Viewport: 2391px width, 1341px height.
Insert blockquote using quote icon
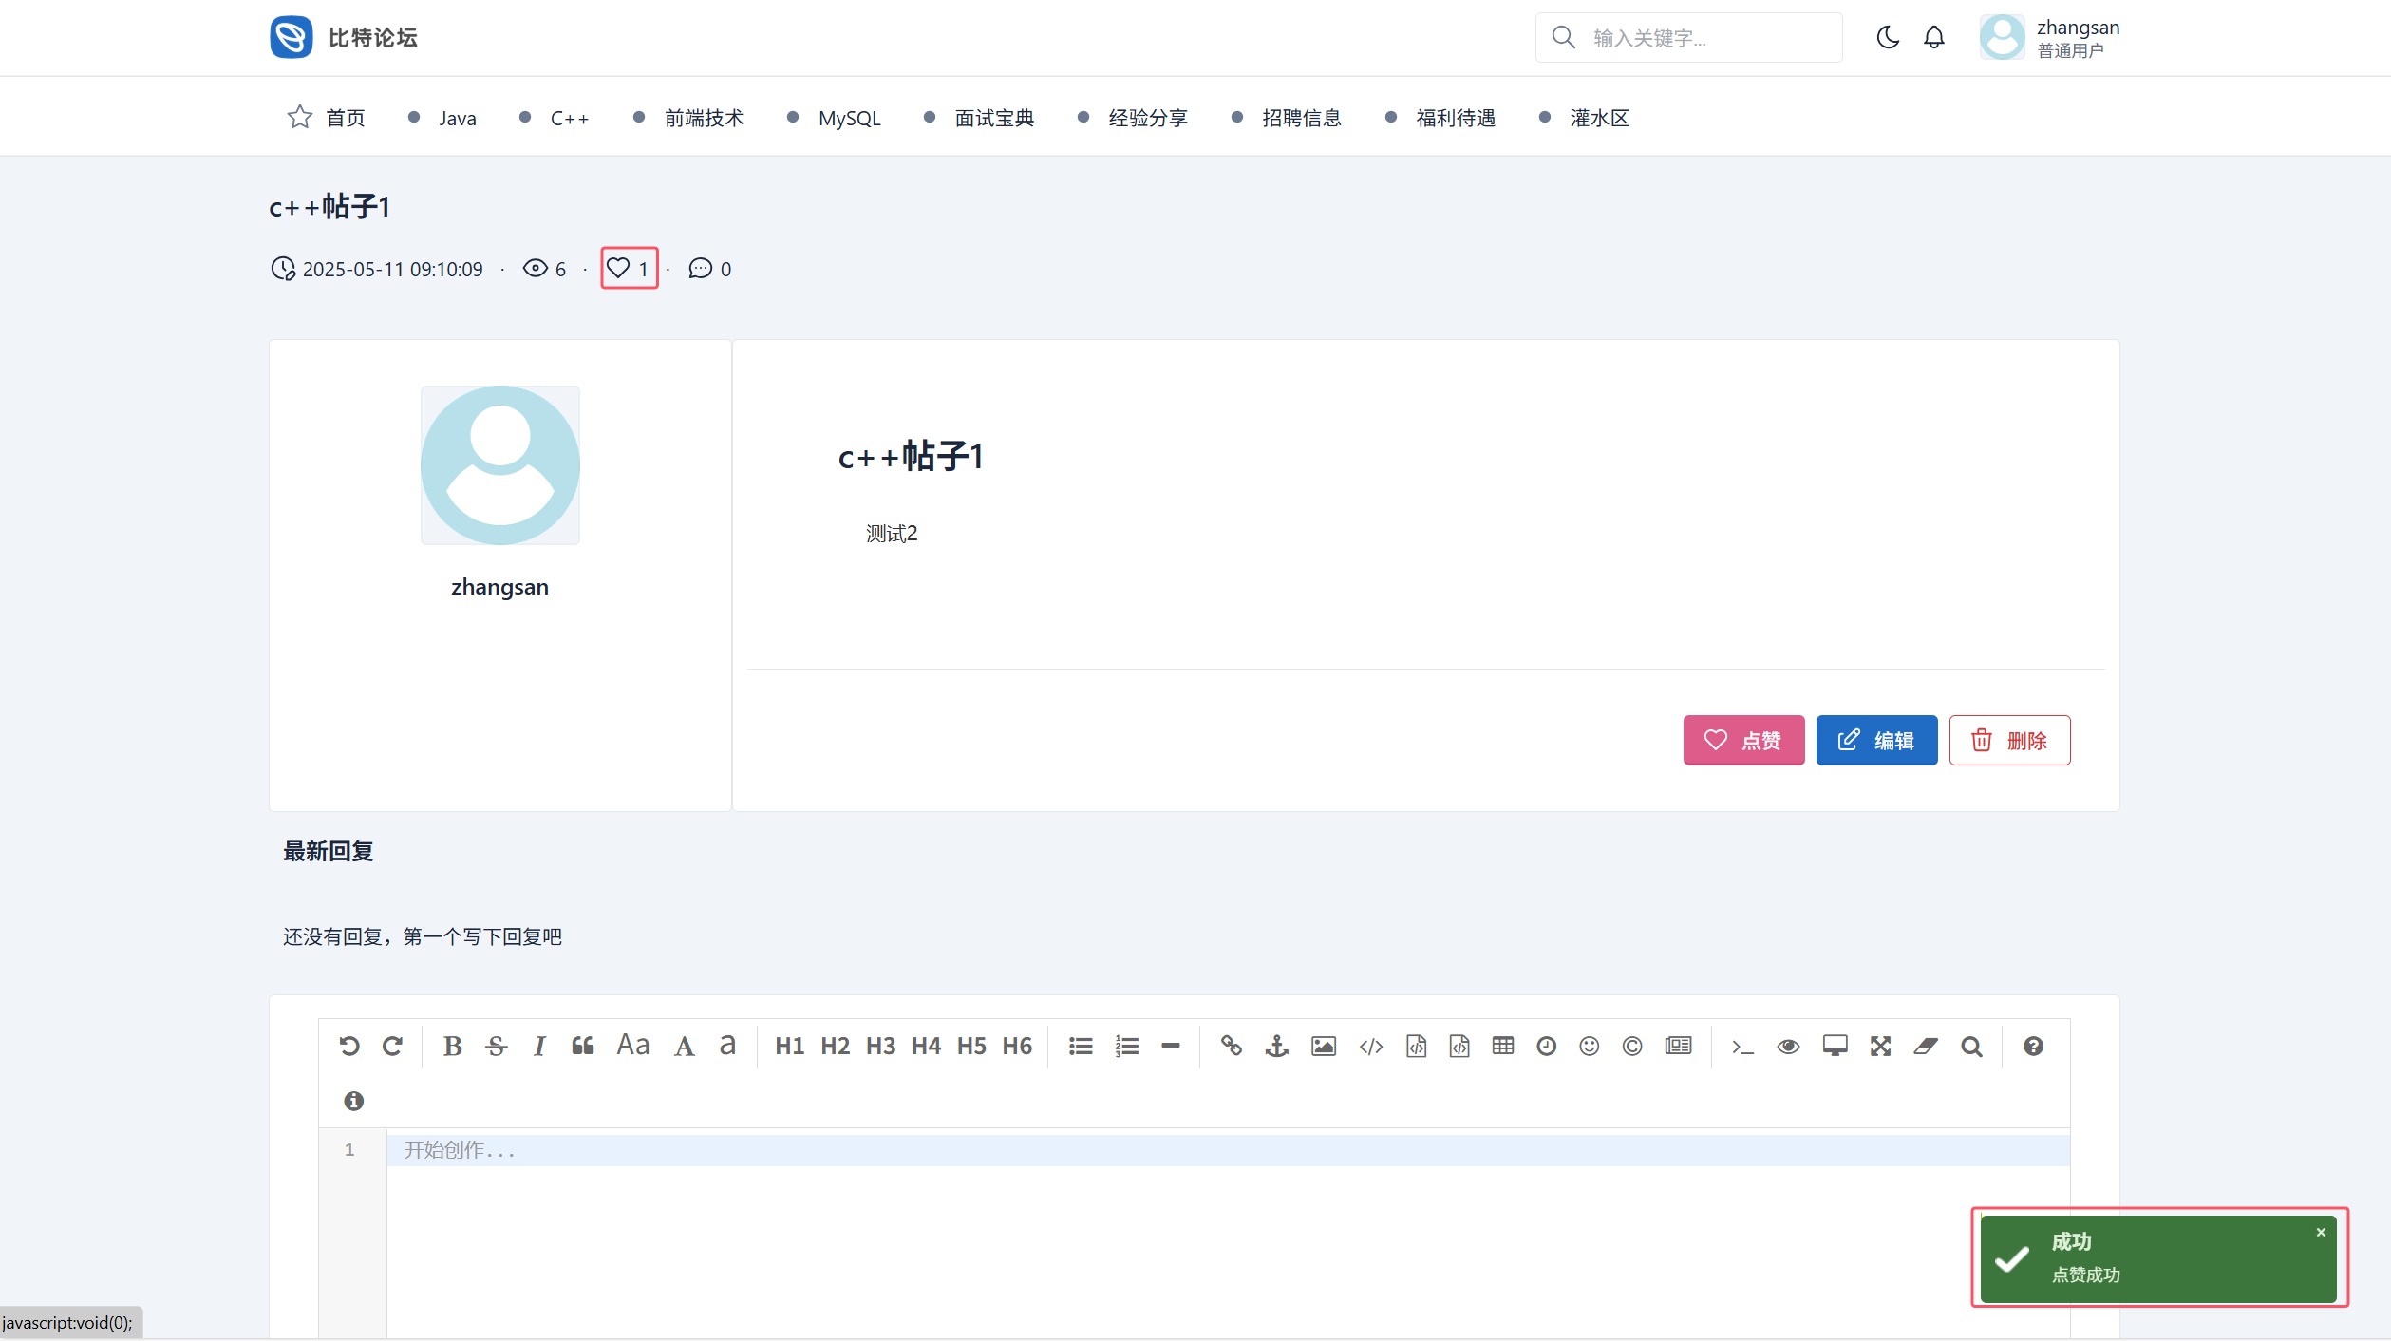click(x=582, y=1046)
